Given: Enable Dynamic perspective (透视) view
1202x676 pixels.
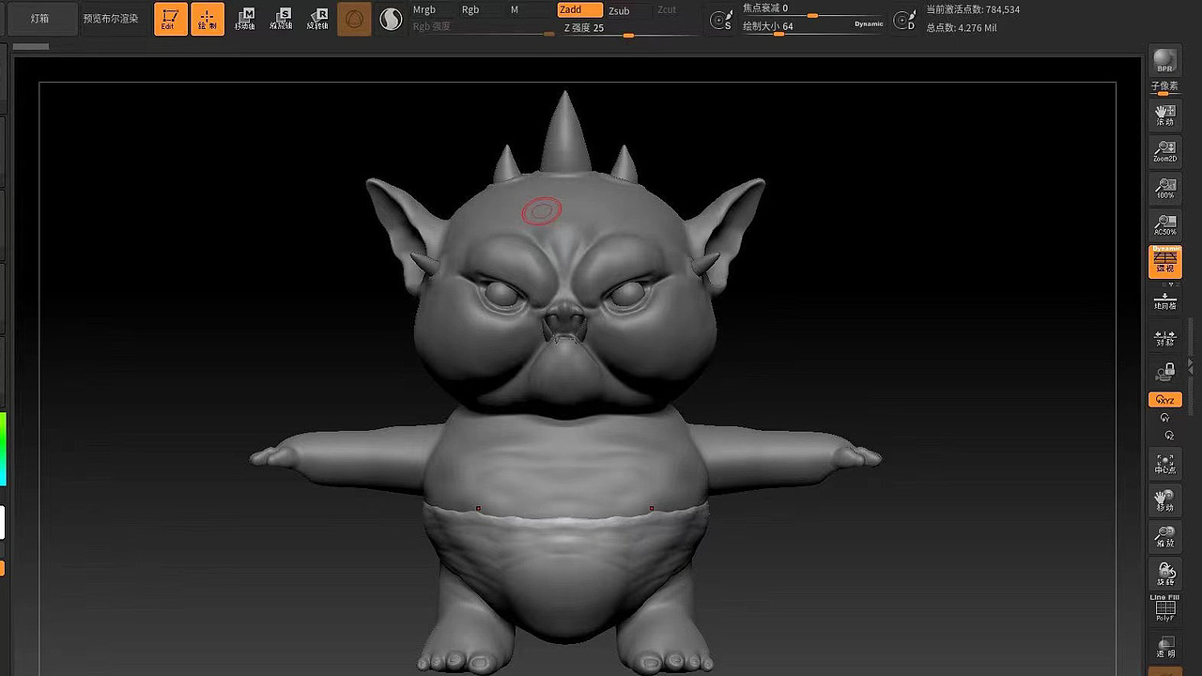Looking at the screenshot, I should tap(1164, 261).
